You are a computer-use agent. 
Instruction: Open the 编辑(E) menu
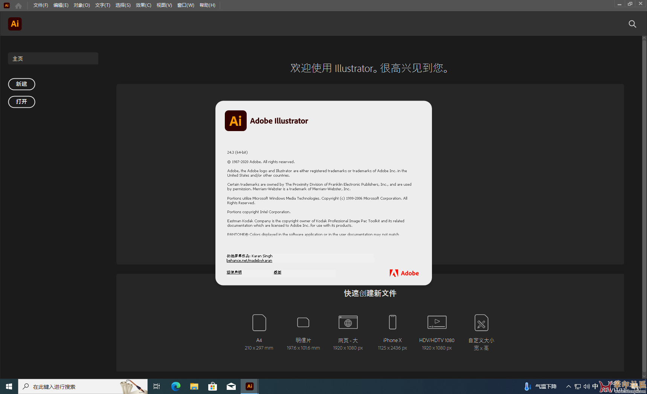tap(61, 5)
